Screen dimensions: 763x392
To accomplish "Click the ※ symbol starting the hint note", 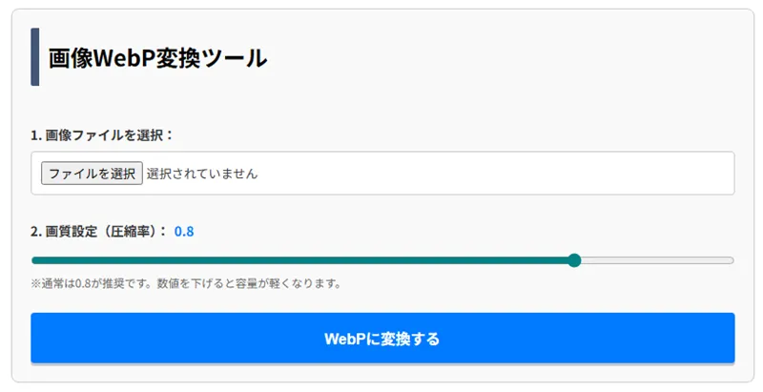I will tap(36, 283).
